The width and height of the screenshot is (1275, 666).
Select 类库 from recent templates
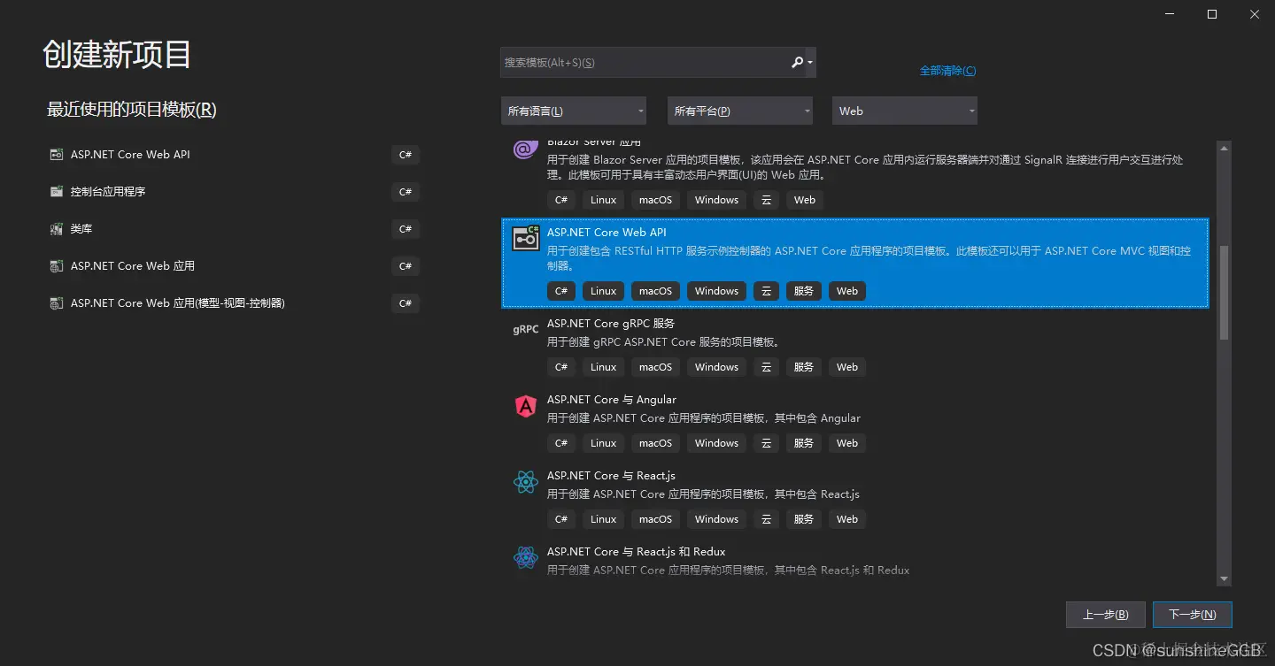[234, 229]
